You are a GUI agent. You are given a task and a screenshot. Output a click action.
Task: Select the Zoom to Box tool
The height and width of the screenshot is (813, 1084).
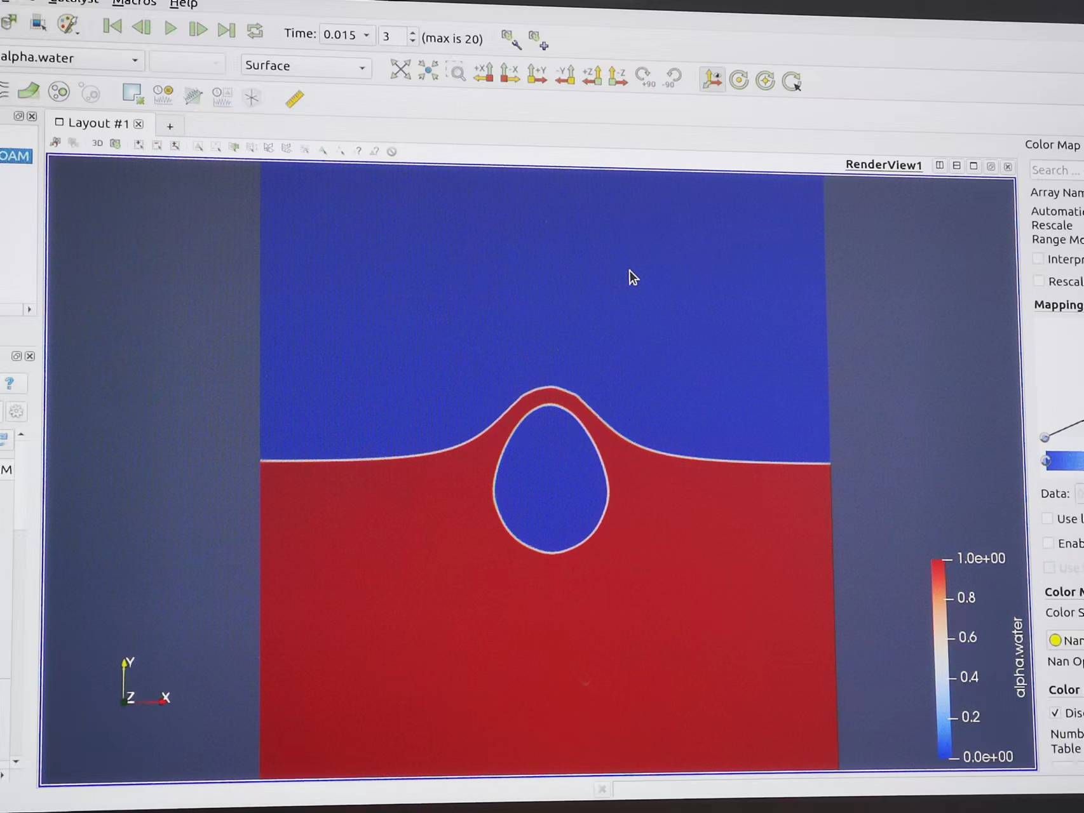[x=456, y=72]
